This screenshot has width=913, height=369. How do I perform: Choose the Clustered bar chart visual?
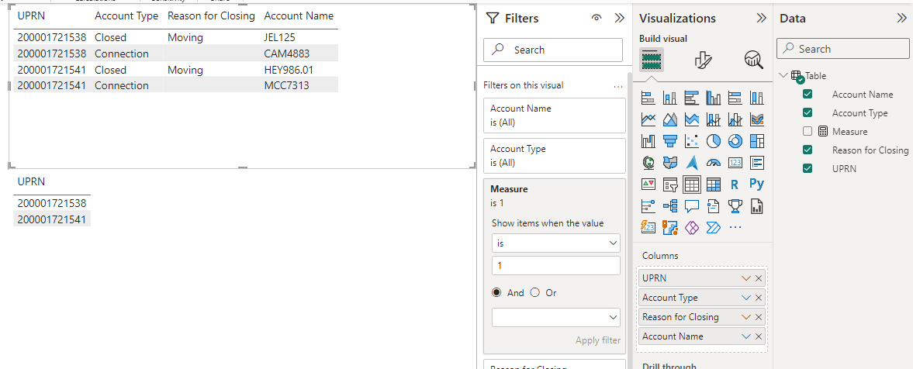692,98
